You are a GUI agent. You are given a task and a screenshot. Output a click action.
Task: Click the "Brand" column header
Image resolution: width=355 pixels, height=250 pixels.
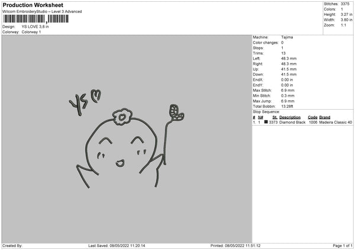tap(325, 117)
